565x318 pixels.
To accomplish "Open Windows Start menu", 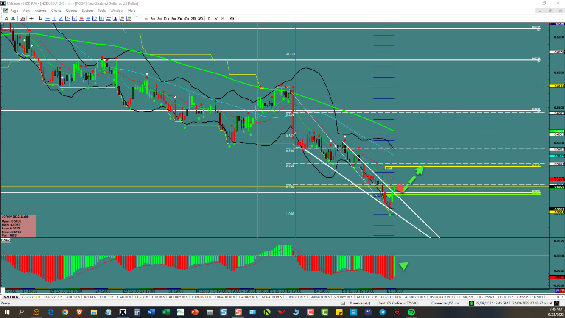I will coord(7,312).
